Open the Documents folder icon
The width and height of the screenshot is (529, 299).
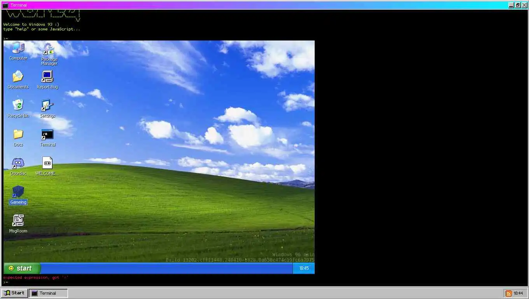click(x=18, y=80)
